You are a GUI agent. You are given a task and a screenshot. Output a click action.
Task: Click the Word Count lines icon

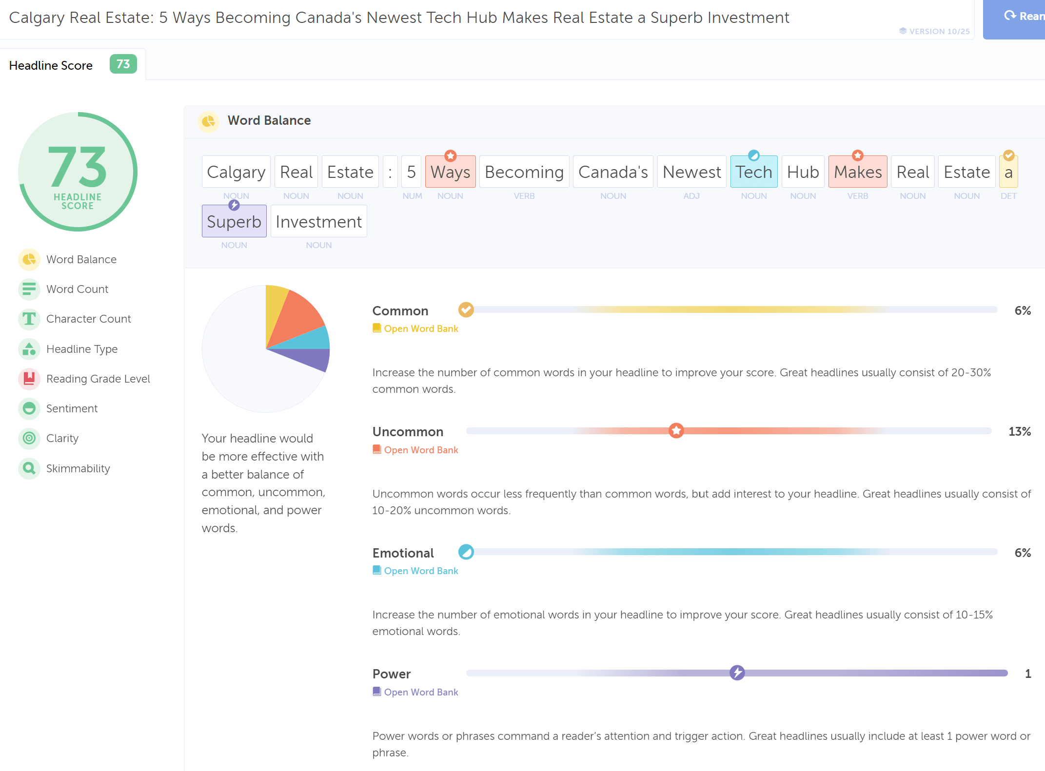tap(29, 289)
